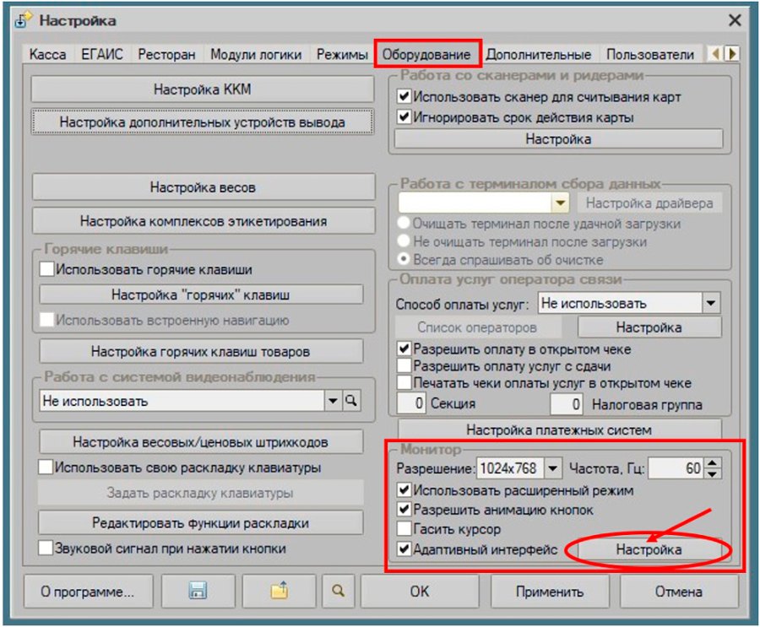Toggle 'Разрешить анимацию кнопок' checkbox

(x=404, y=509)
